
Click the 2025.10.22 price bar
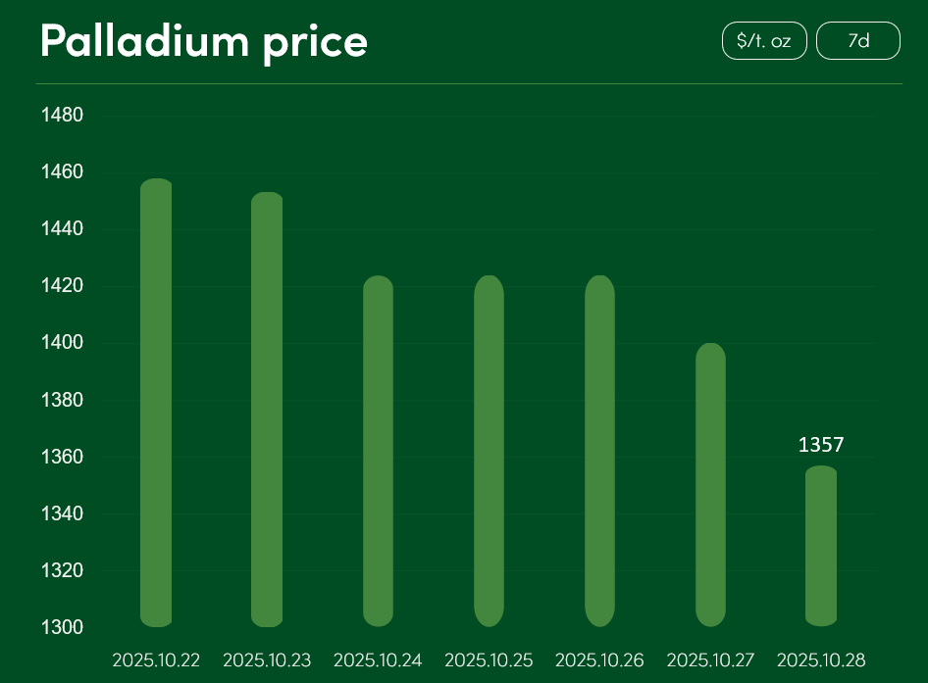(x=156, y=403)
